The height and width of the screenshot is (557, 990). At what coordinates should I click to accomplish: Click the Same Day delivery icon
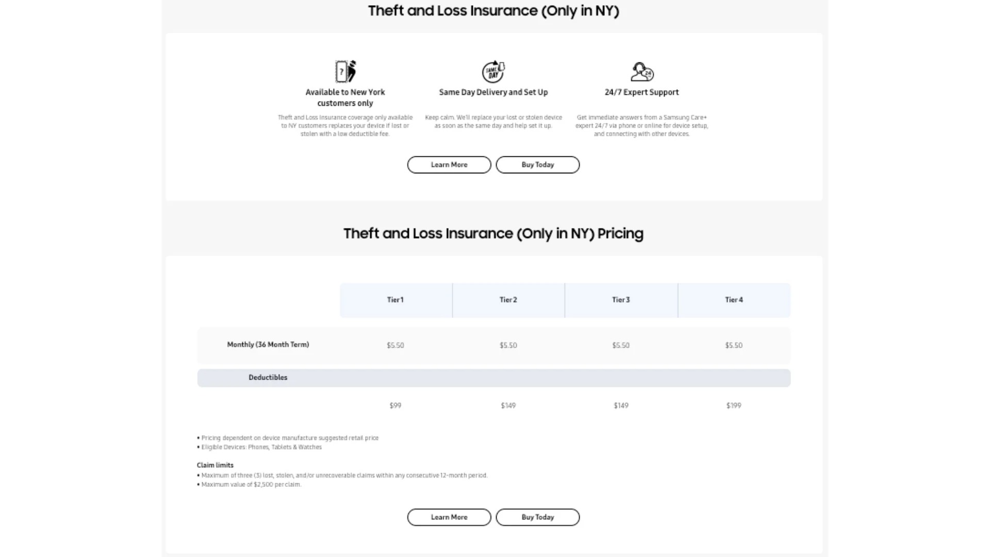point(493,72)
